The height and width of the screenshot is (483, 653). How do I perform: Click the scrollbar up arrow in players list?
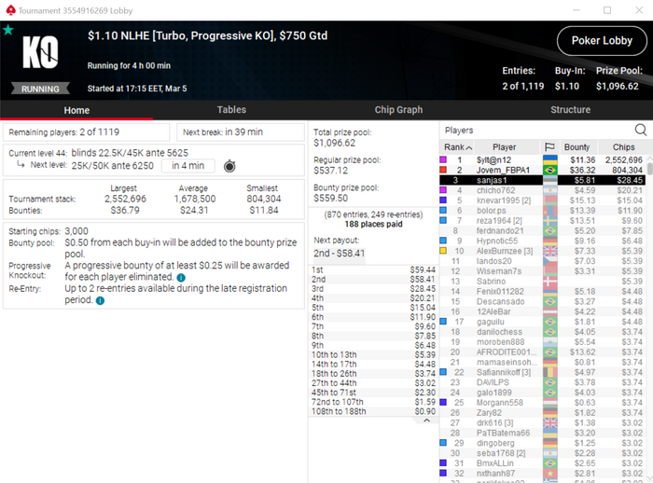click(649, 159)
